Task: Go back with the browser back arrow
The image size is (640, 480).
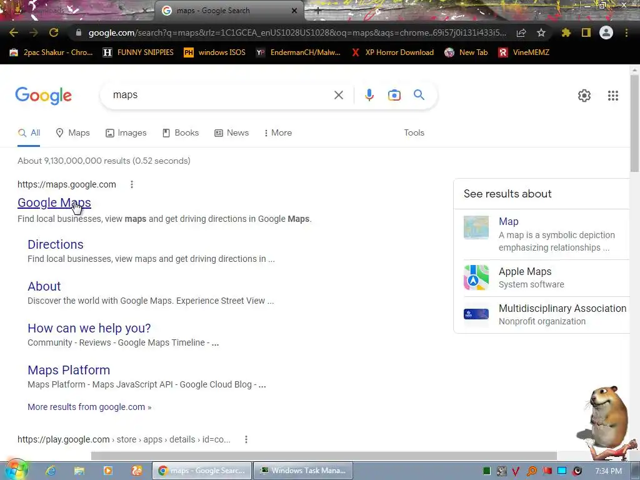Action: (x=14, y=32)
